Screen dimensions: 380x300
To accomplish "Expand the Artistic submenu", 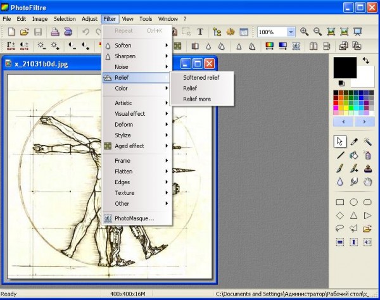I will pyautogui.click(x=137, y=103).
